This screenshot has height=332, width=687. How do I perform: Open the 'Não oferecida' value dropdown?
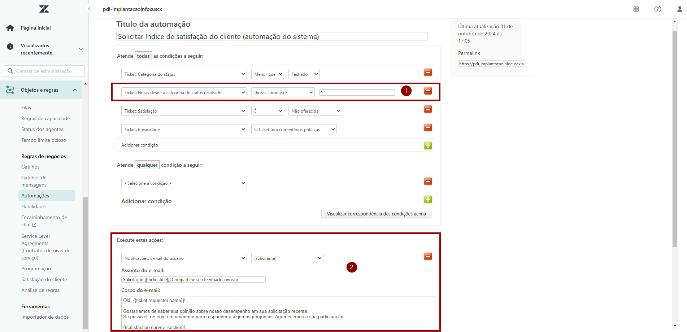pyautogui.click(x=315, y=111)
